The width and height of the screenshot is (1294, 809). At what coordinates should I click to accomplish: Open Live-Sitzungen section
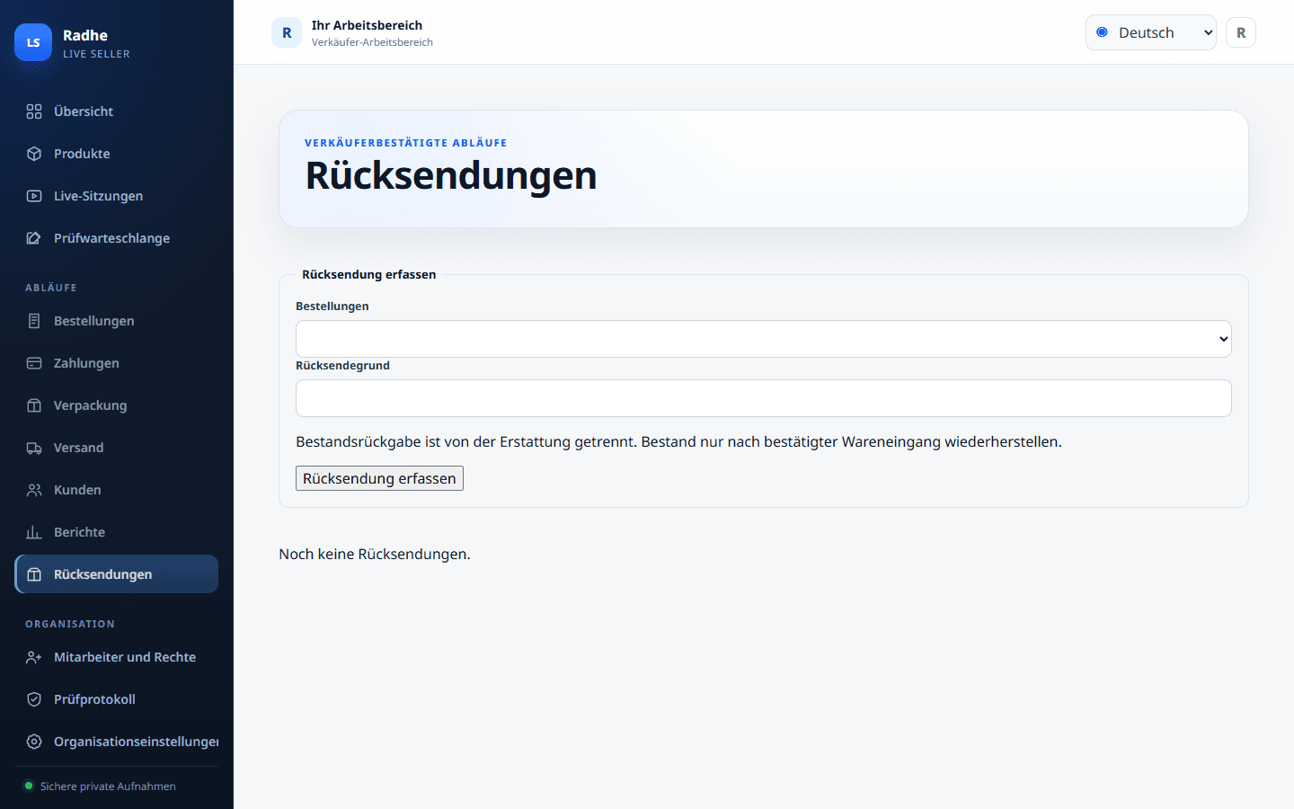(x=117, y=196)
